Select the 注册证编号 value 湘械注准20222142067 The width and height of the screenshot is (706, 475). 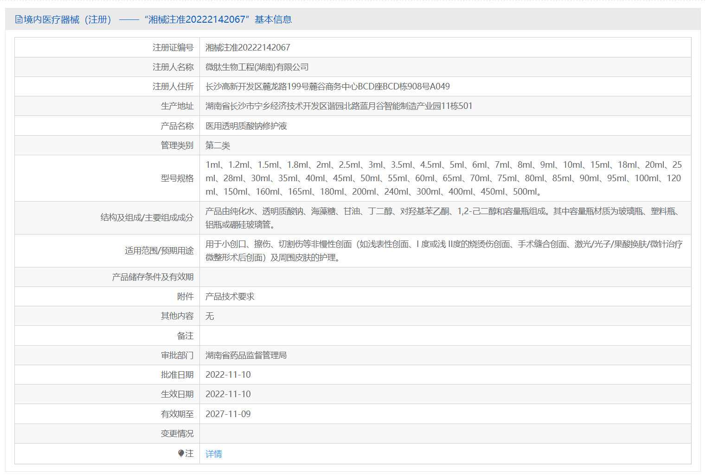[x=248, y=47]
